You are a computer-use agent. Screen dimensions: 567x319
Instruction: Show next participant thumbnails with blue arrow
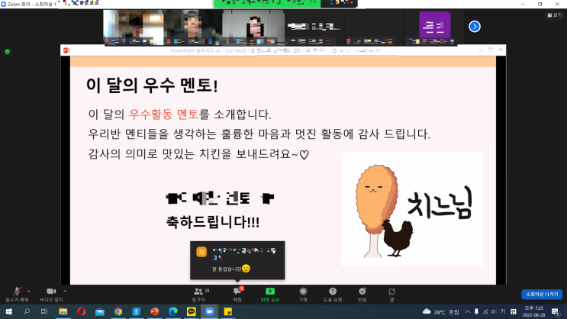pyautogui.click(x=475, y=27)
